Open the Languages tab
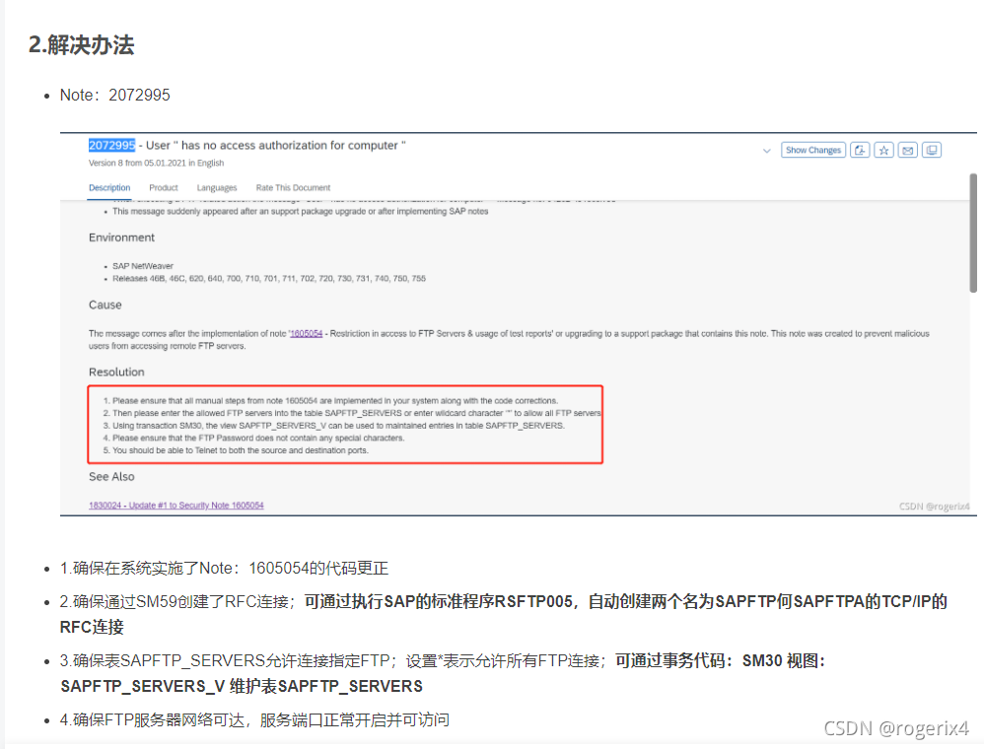984x749 pixels. 217,187
